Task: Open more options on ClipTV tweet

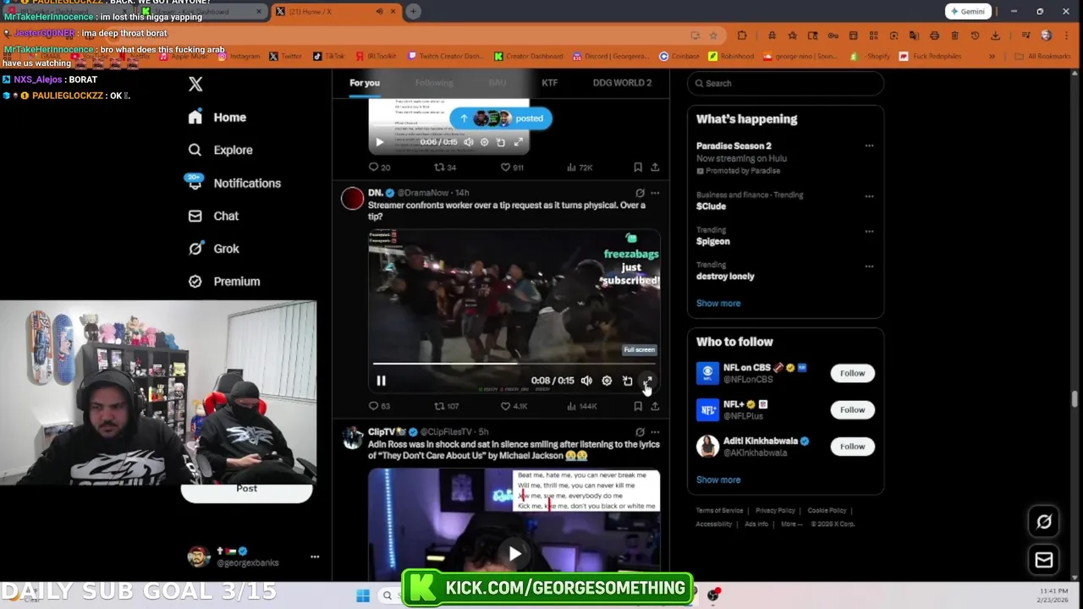Action: (655, 432)
